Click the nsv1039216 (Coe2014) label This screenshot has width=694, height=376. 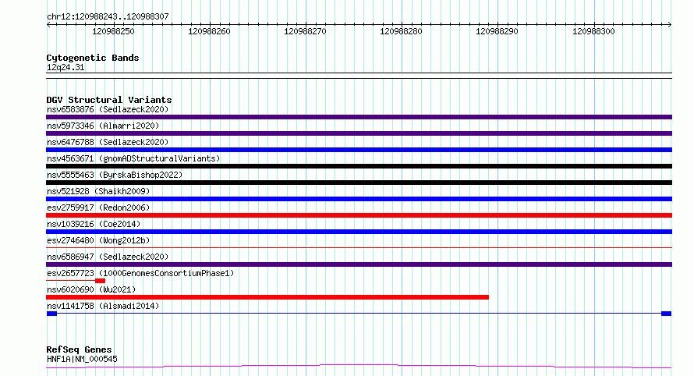point(94,224)
